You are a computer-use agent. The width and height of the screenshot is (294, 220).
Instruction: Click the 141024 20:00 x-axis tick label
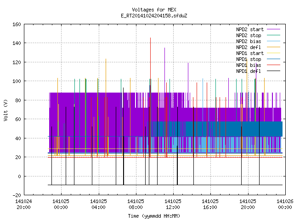[23, 204]
